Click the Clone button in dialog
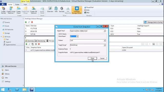164x92 pixels. point(92,58)
